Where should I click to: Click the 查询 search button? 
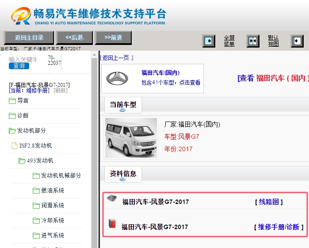tap(19, 66)
